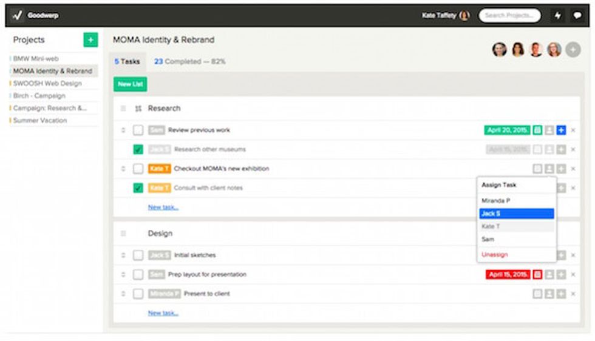Click plus icon on Initial sketches row
The image size is (595, 341).
tap(562, 255)
